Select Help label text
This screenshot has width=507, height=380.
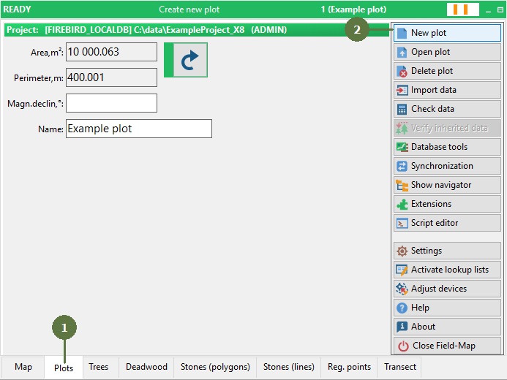click(x=420, y=308)
